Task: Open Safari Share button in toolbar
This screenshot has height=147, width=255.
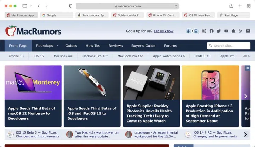Action: click(x=231, y=6)
